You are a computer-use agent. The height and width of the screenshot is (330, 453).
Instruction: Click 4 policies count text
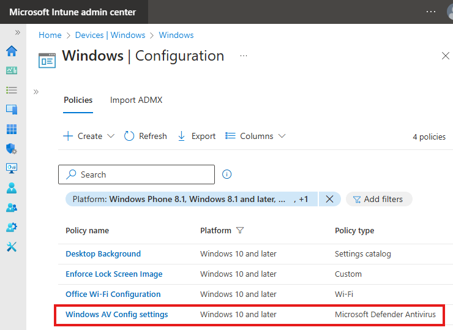pos(429,137)
